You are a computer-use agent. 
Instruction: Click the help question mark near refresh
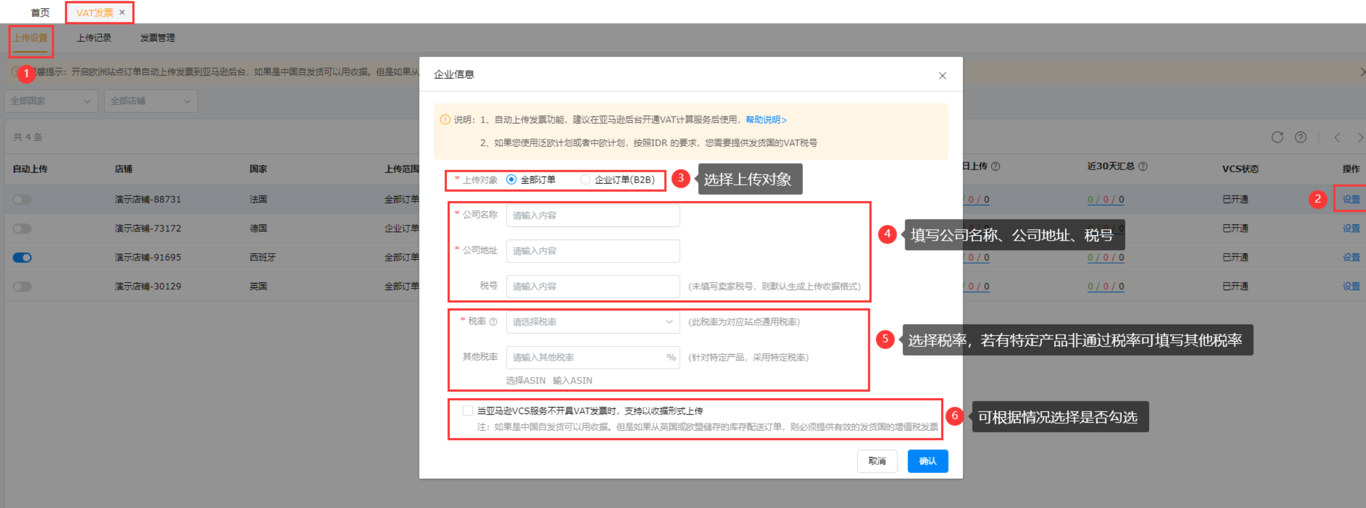pyautogui.click(x=1300, y=137)
